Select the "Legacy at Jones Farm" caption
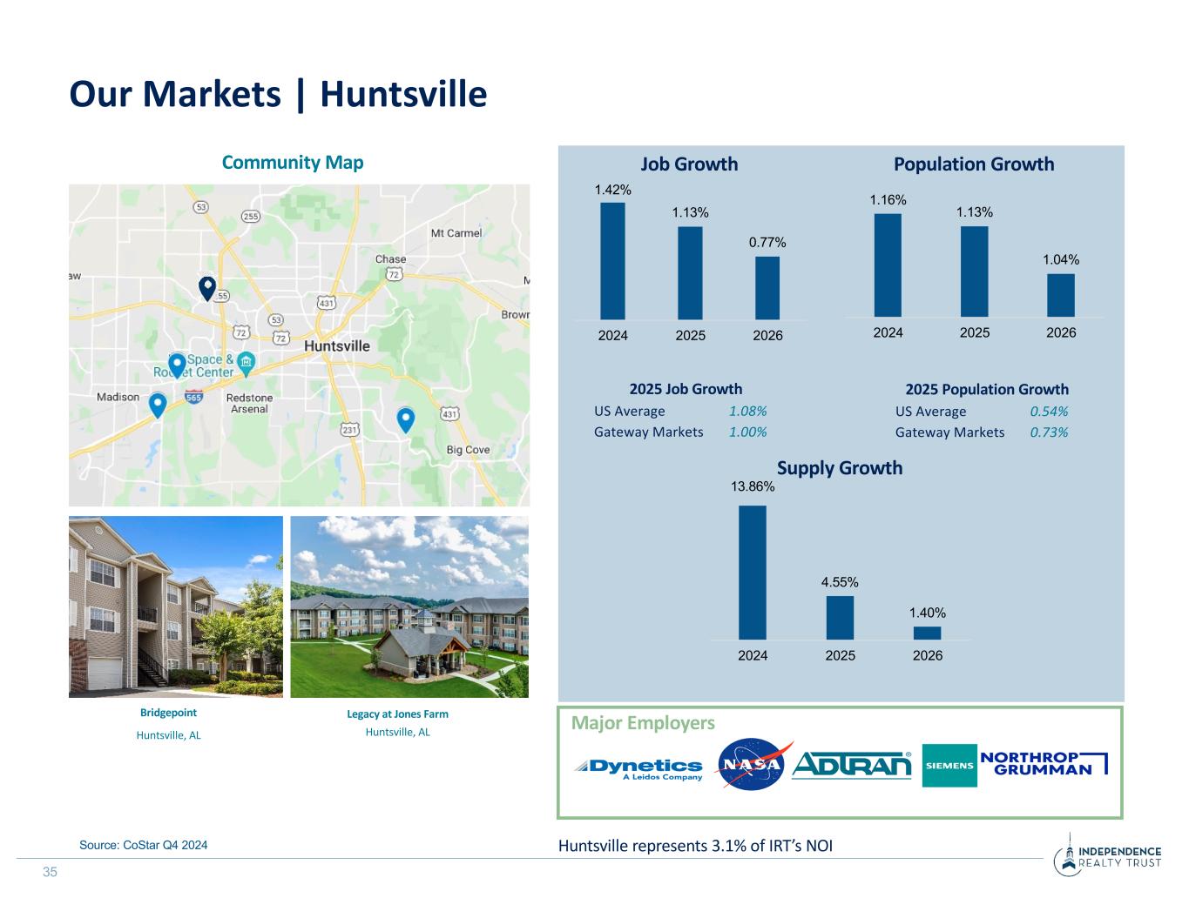Image resolution: width=1189 pixels, height=918 pixels. pos(398,714)
